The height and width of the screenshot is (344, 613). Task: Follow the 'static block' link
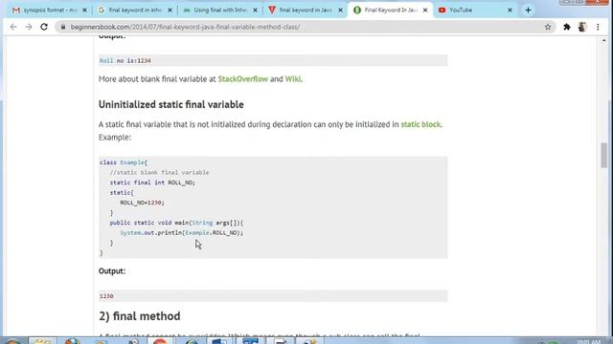(420, 124)
